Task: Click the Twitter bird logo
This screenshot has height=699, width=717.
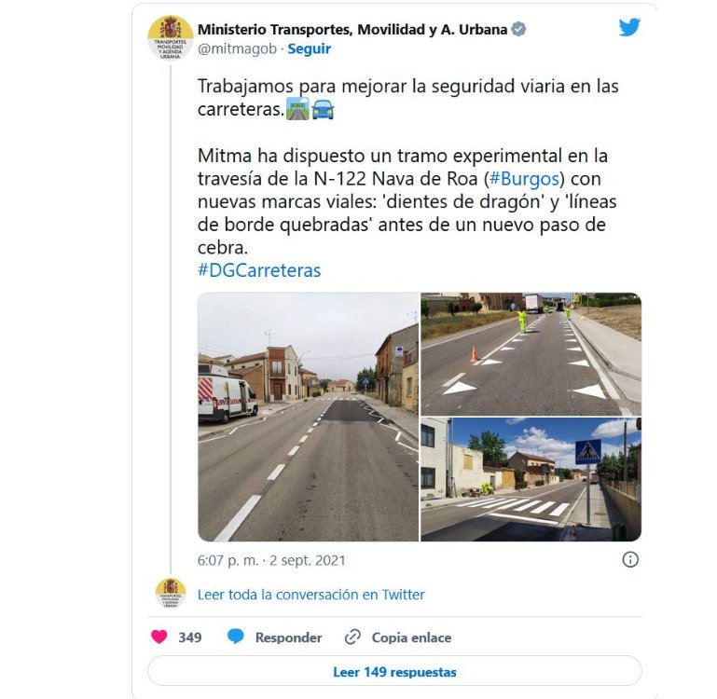Action: [629, 27]
